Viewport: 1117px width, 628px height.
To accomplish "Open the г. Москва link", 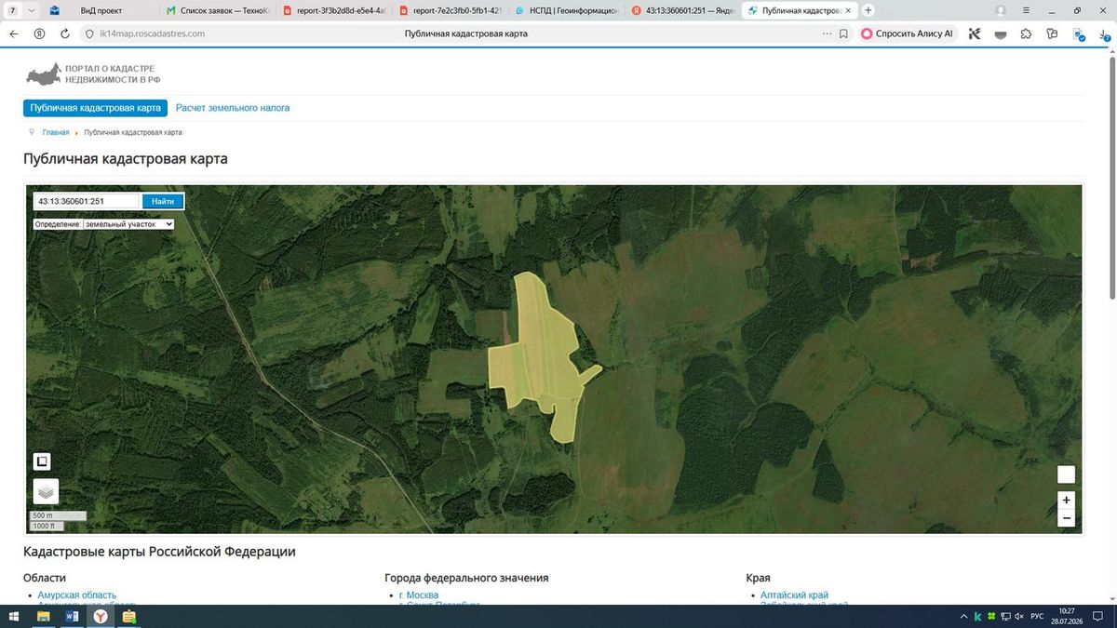I will (x=419, y=595).
